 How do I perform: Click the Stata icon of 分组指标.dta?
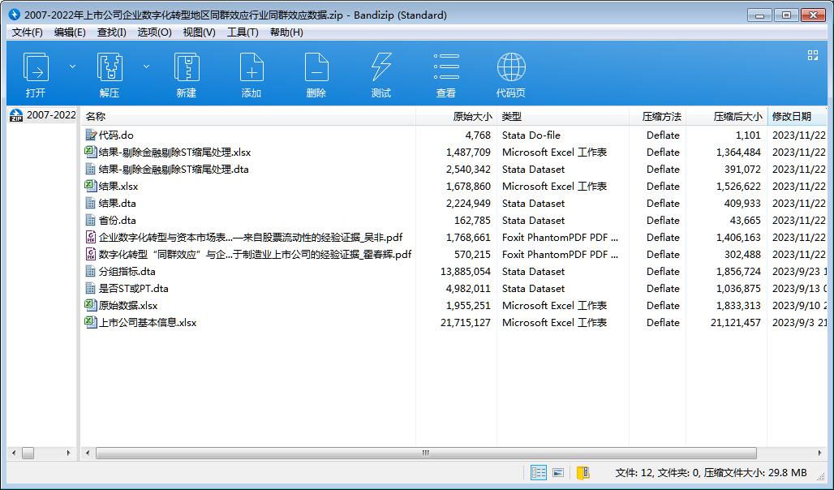91,271
